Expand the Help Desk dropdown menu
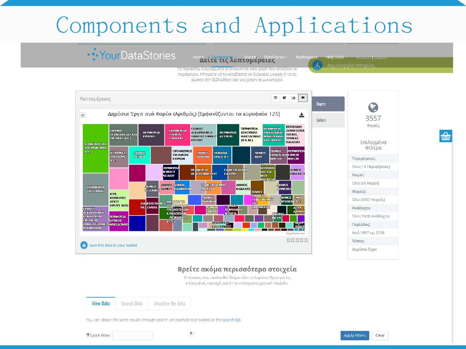 (336, 57)
